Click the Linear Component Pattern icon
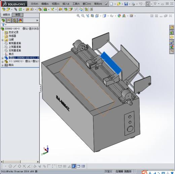Viewport: 175px width, 174px height. click(x=20, y=9)
